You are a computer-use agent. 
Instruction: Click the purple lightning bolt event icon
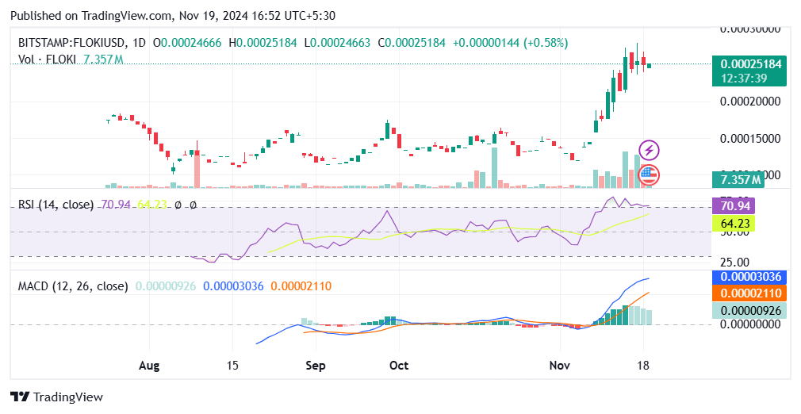[649, 150]
